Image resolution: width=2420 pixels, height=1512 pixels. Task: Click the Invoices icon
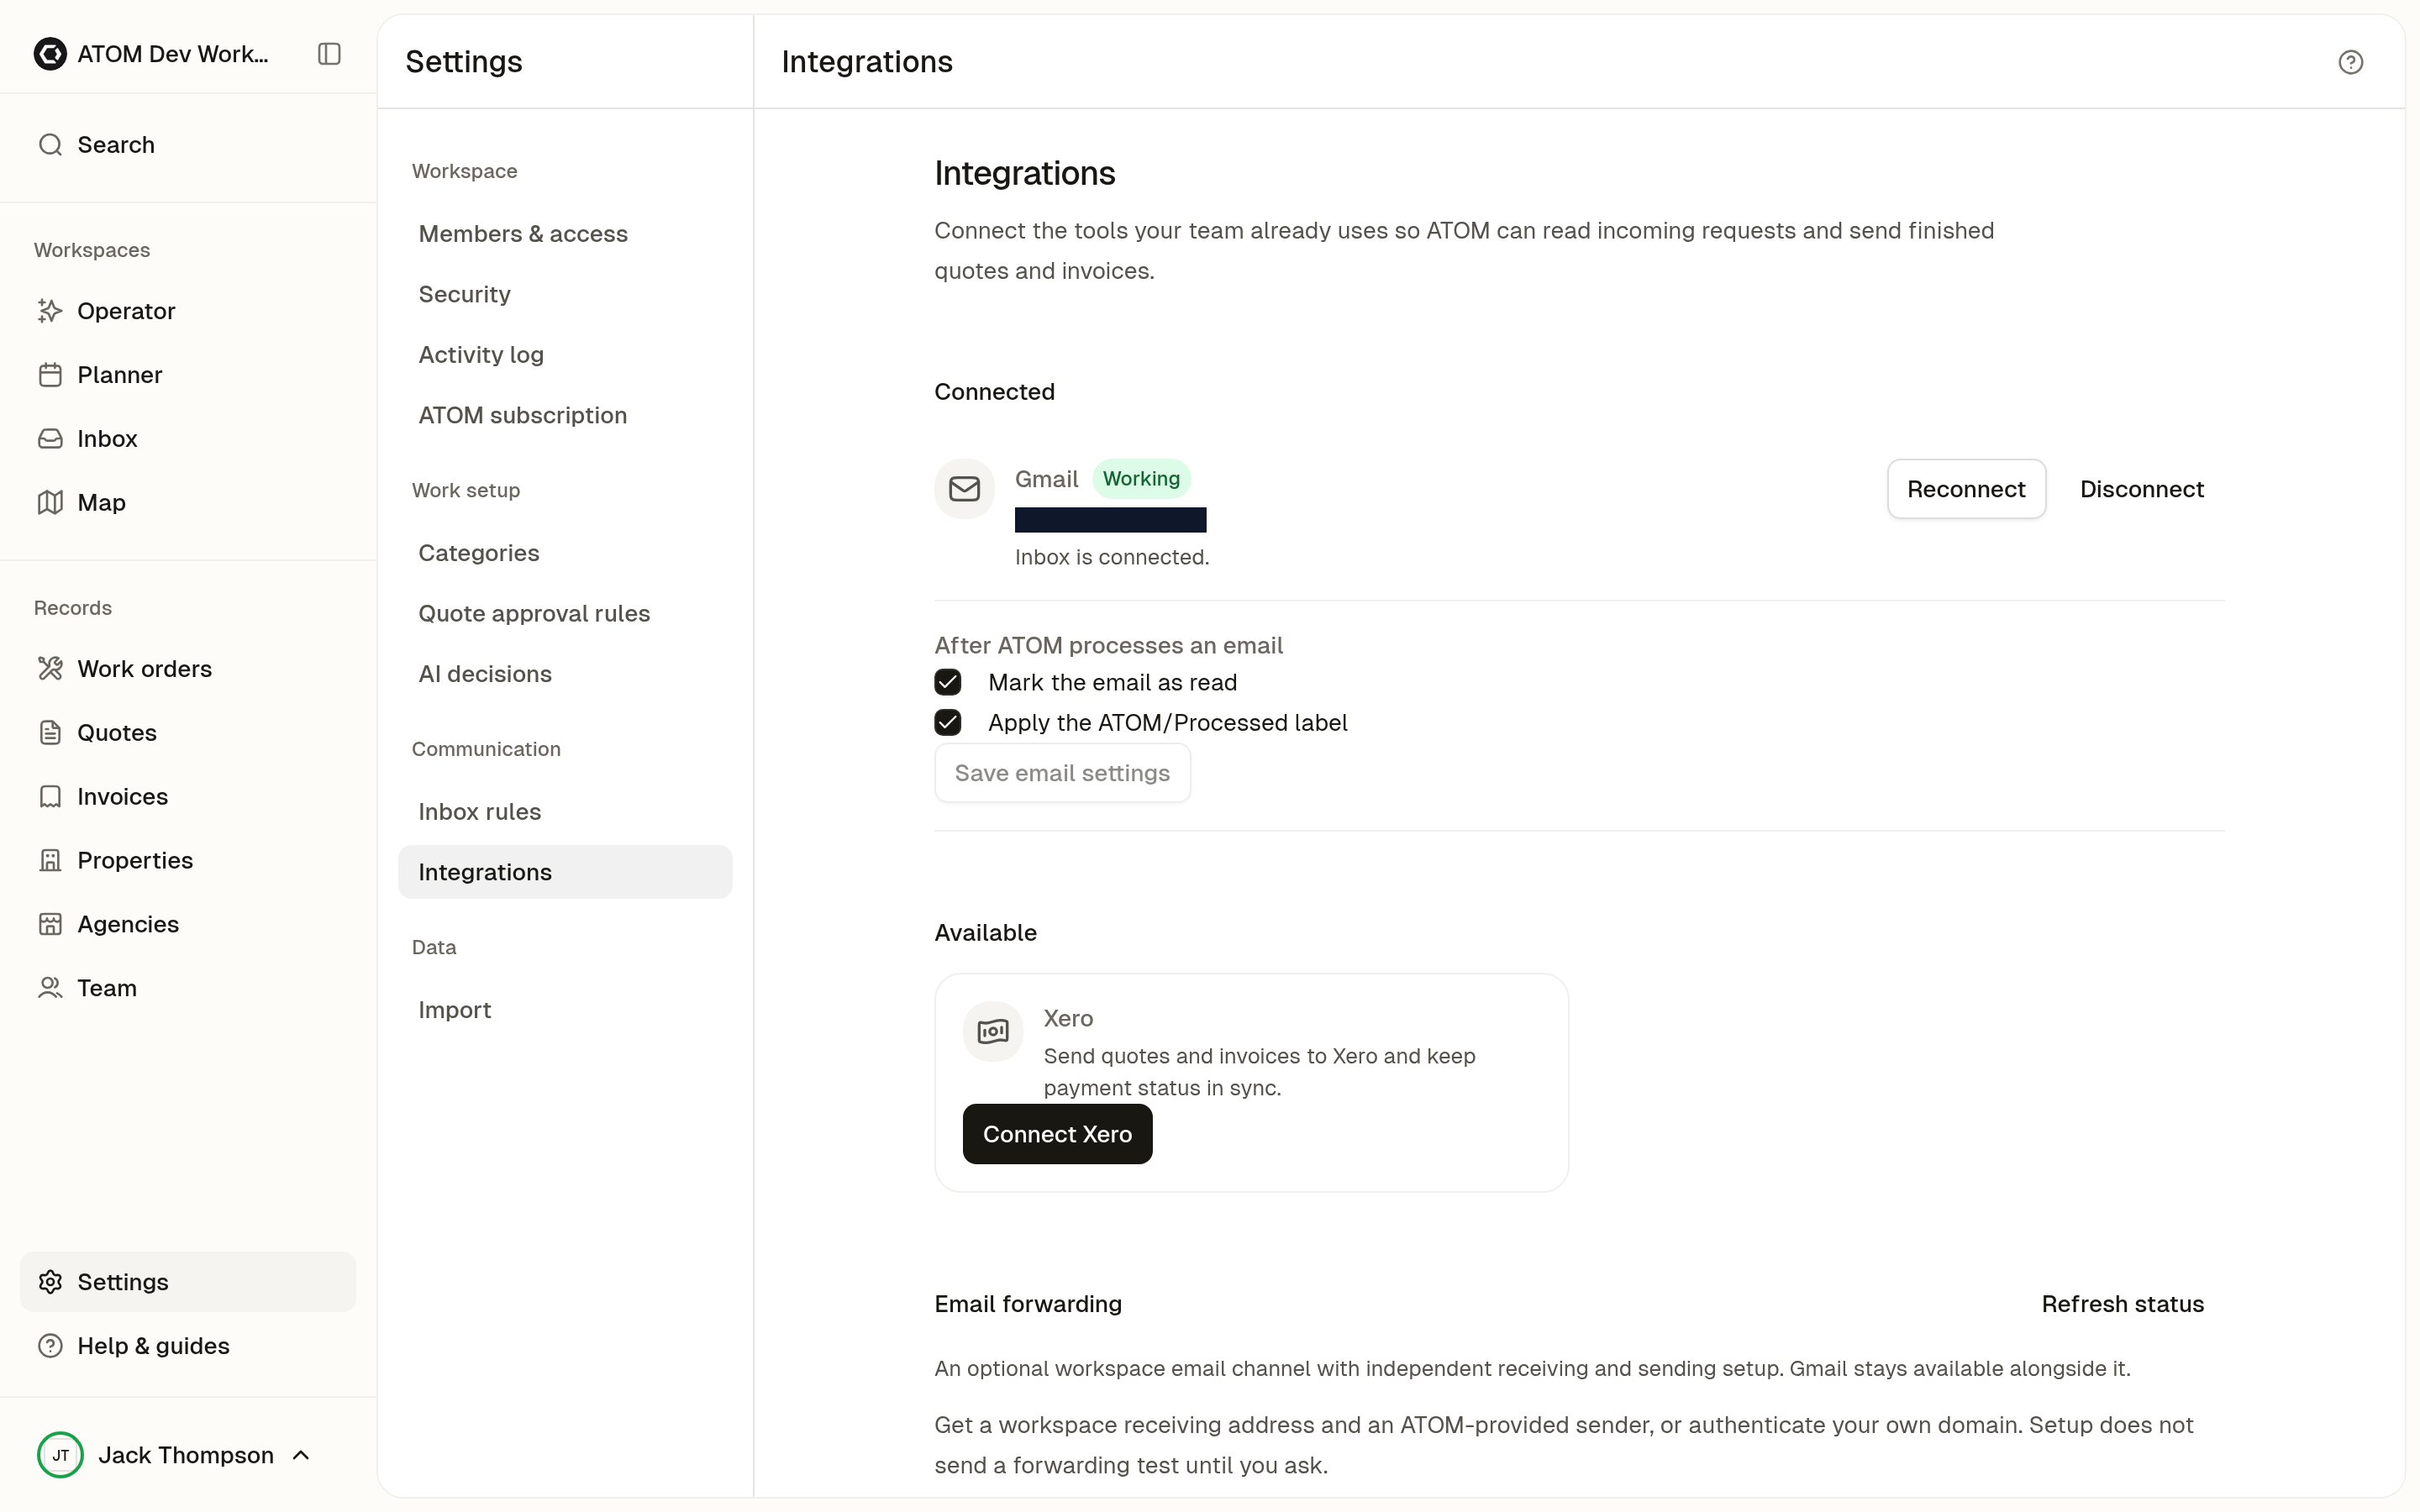pyautogui.click(x=50, y=797)
